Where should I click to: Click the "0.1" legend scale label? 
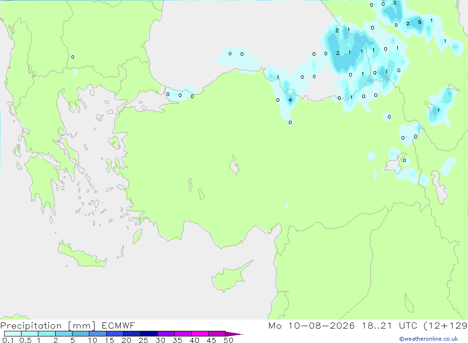tap(8, 340)
